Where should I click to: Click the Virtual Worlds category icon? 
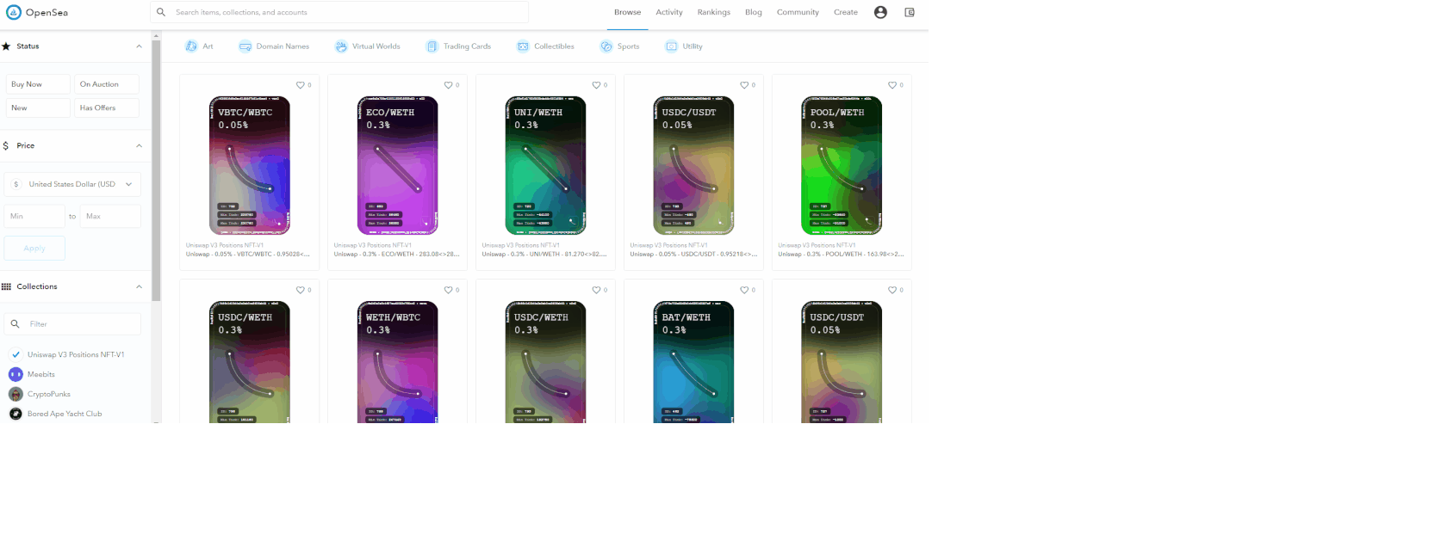tap(341, 46)
